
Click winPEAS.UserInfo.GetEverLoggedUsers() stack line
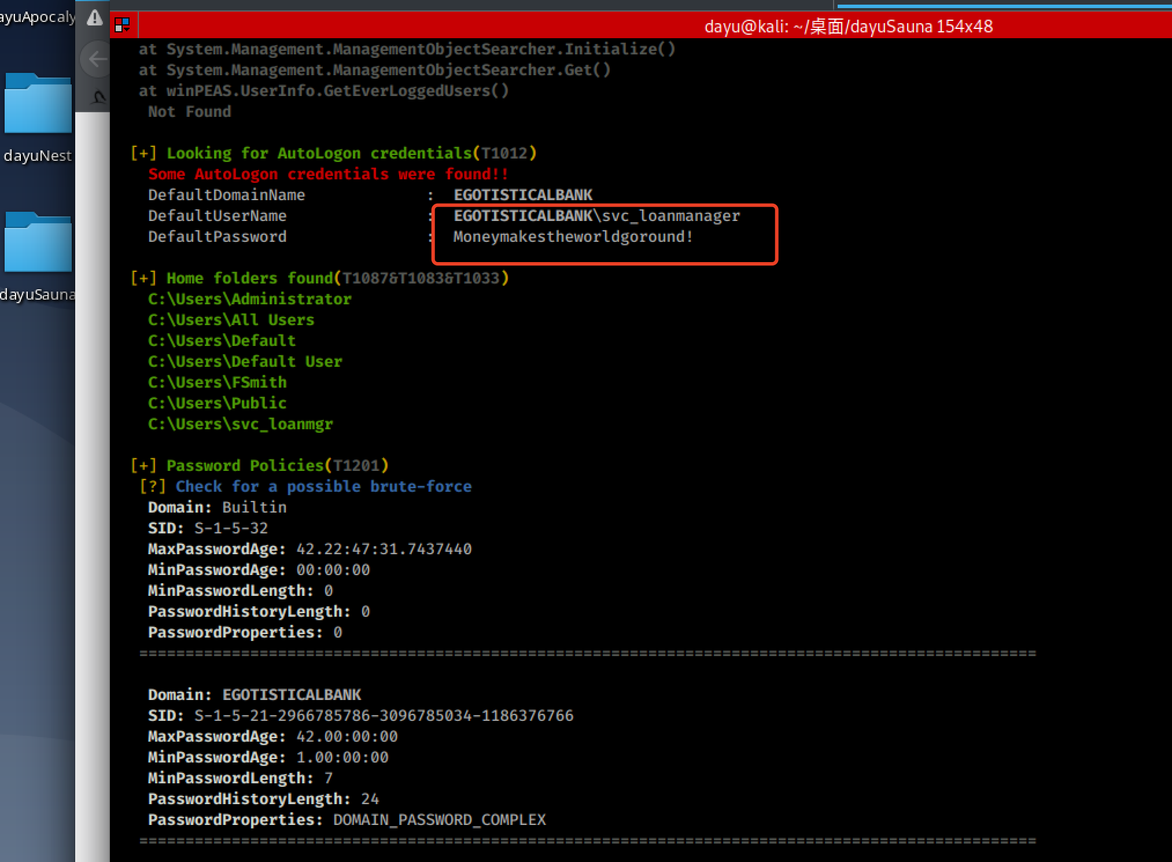click(x=323, y=91)
